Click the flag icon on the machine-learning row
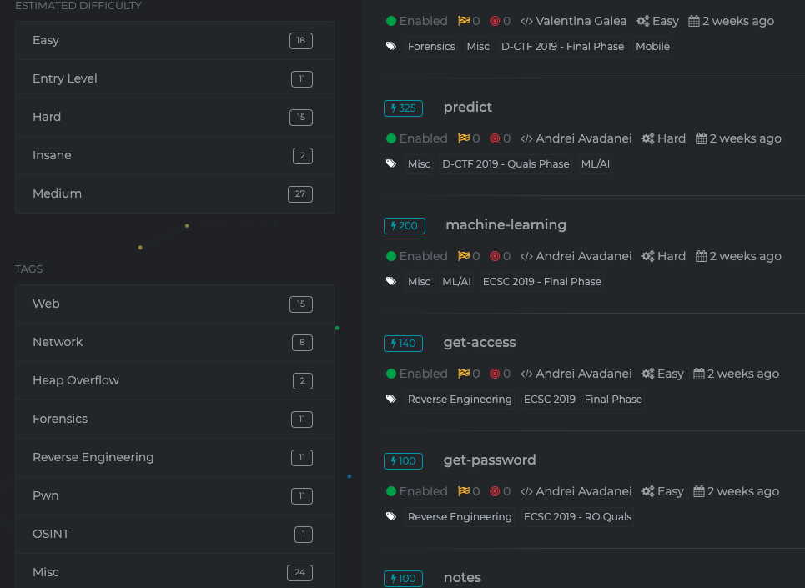This screenshot has width=805, height=588. pyautogui.click(x=464, y=256)
